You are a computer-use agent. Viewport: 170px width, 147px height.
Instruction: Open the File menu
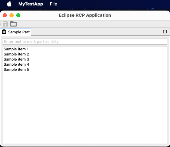53,4
